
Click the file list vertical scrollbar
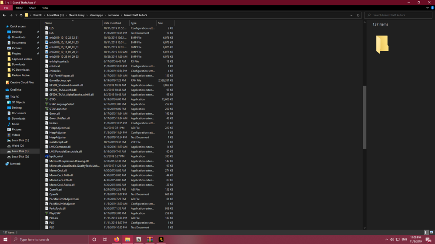click(365, 117)
